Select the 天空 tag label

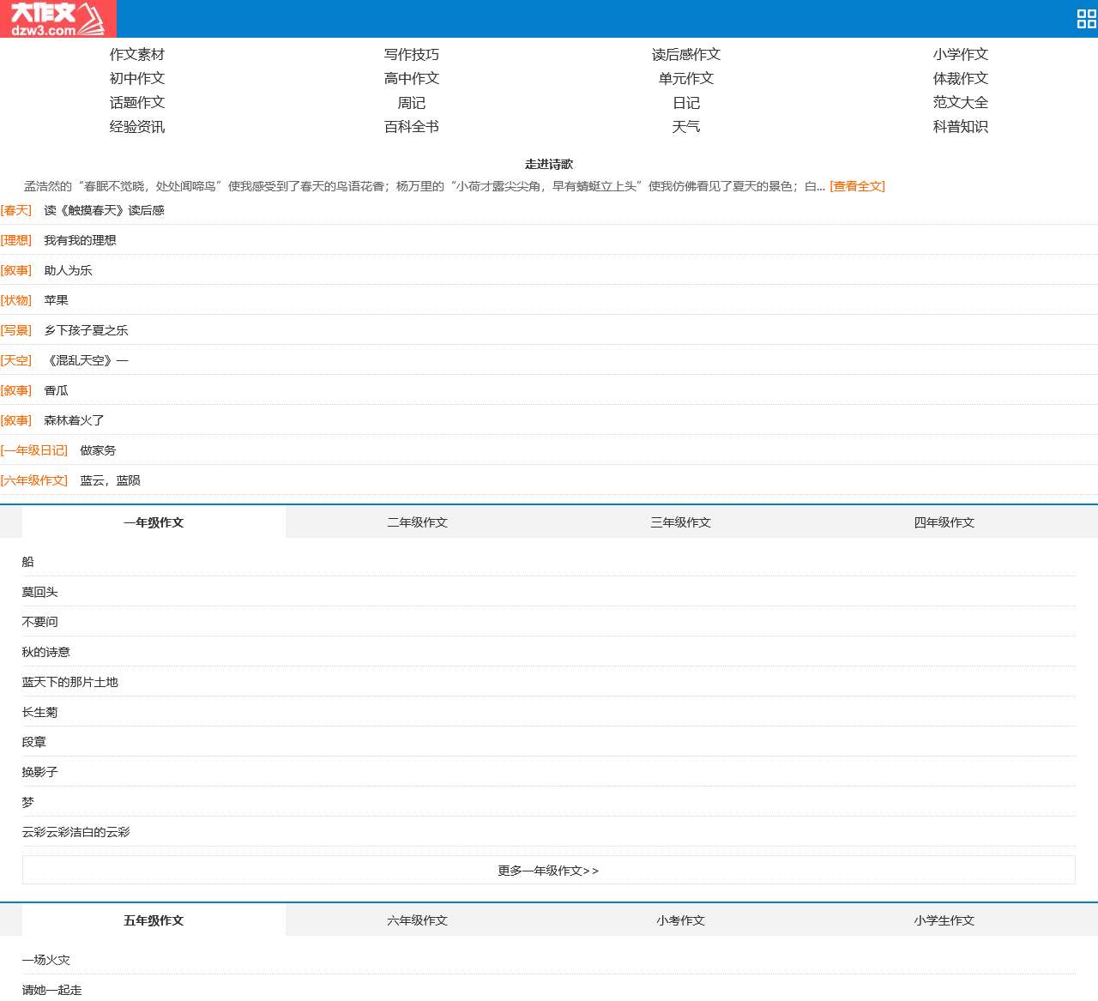tap(16, 360)
